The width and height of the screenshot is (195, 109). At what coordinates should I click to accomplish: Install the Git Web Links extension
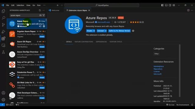42,88
